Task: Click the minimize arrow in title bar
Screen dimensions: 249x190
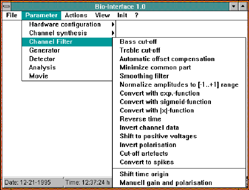Action: [x=234, y=6]
